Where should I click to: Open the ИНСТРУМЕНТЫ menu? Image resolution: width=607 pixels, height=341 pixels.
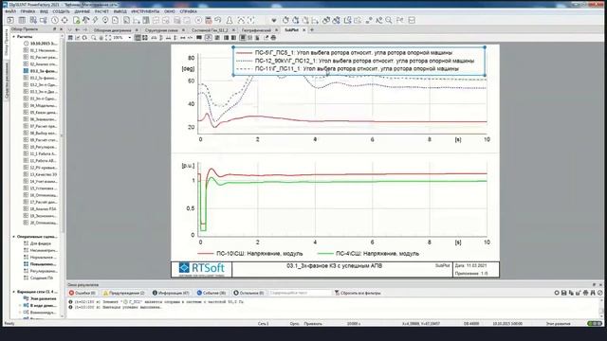(145, 11)
